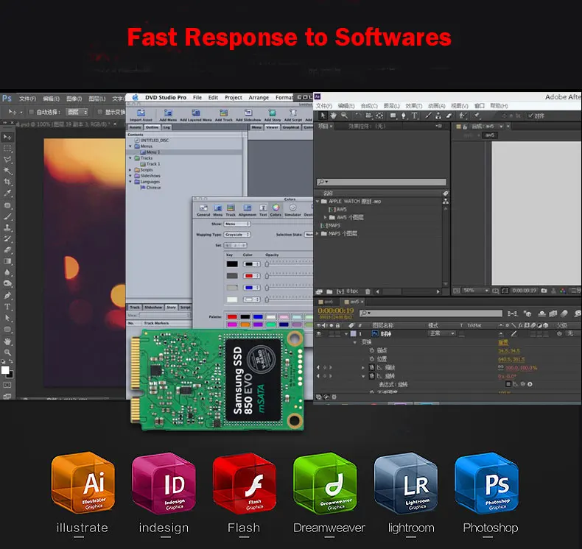Screen dimensions: 582x549
Task: Click snapshot camera icon in After Effects viewer
Action: pos(544,291)
